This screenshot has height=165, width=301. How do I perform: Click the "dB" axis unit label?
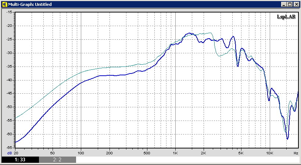pos(10,153)
